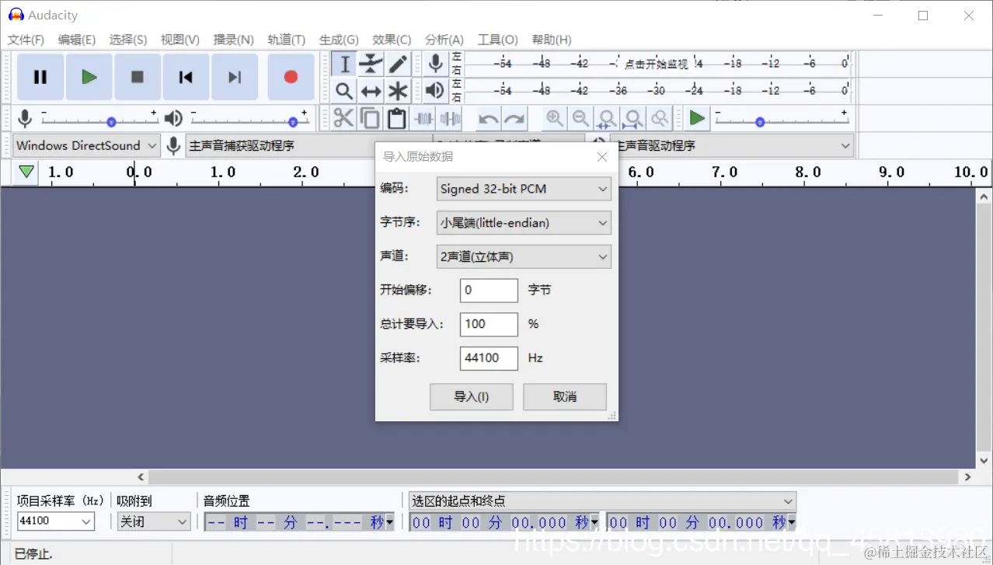Open the 效果(C) menu

(392, 40)
